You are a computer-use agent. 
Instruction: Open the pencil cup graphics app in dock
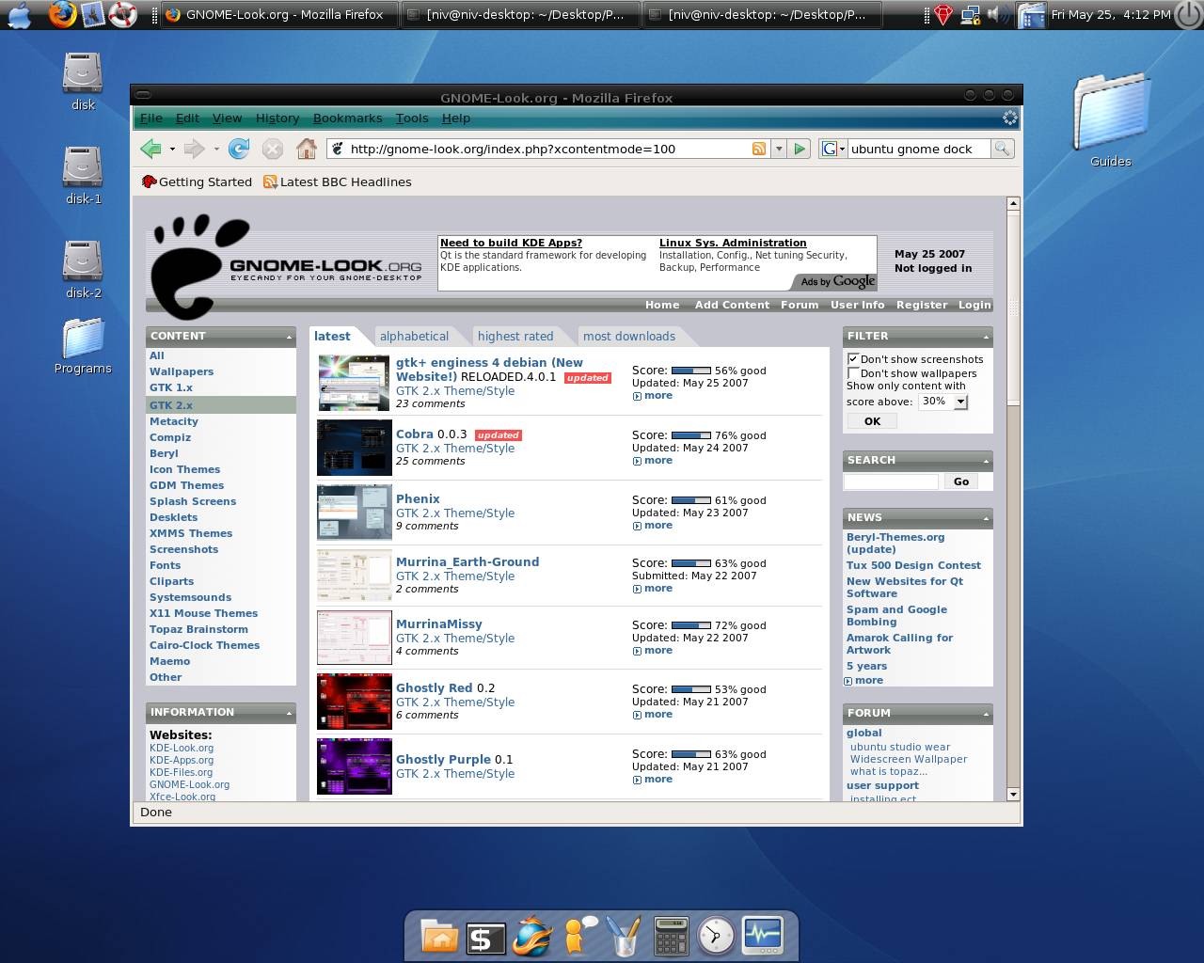(x=625, y=937)
